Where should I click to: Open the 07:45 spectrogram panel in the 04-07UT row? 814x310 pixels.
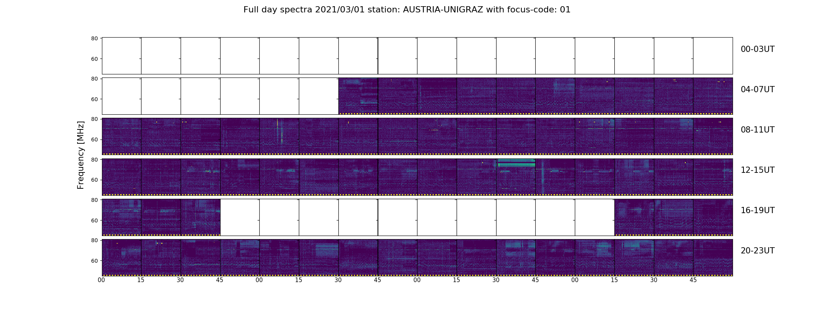click(x=713, y=96)
